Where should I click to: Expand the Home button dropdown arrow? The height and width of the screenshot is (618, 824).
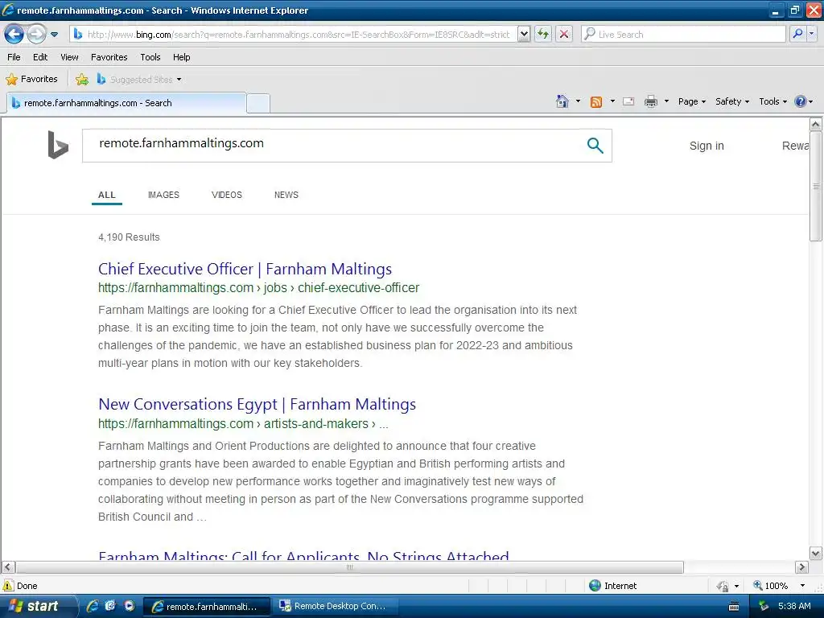[578, 101]
